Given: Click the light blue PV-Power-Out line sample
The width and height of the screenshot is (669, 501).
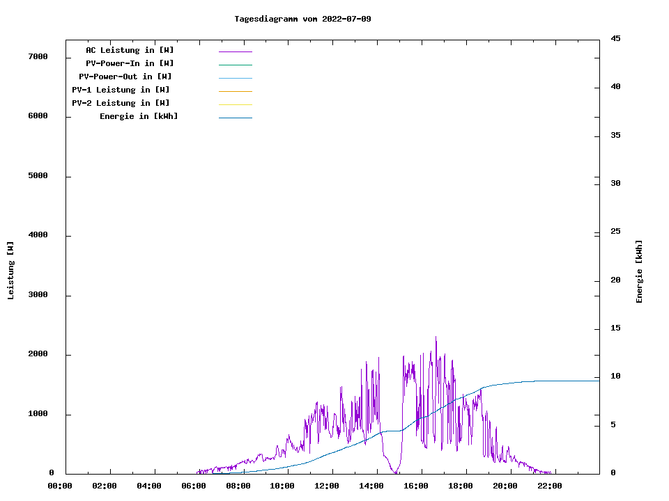Looking at the screenshot, I should [x=235, y=78].
